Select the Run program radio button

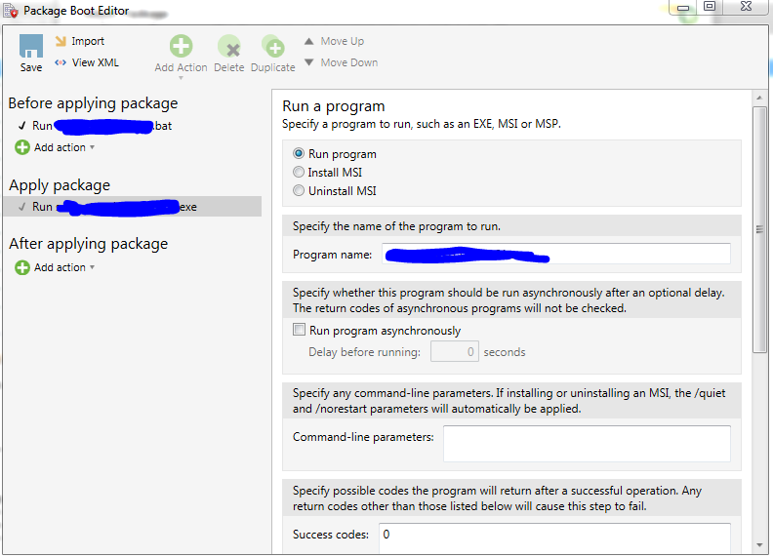tap(299, 154)
